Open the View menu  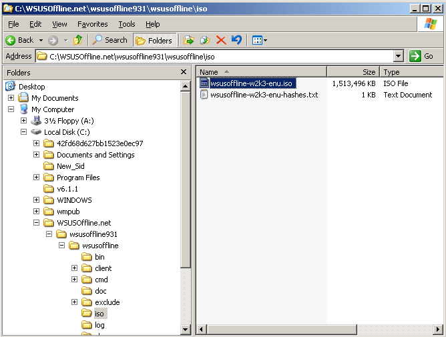coord(59,24)
